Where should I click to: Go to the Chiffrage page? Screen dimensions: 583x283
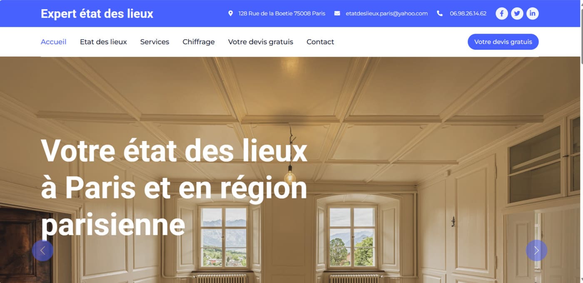click(199, 42)
